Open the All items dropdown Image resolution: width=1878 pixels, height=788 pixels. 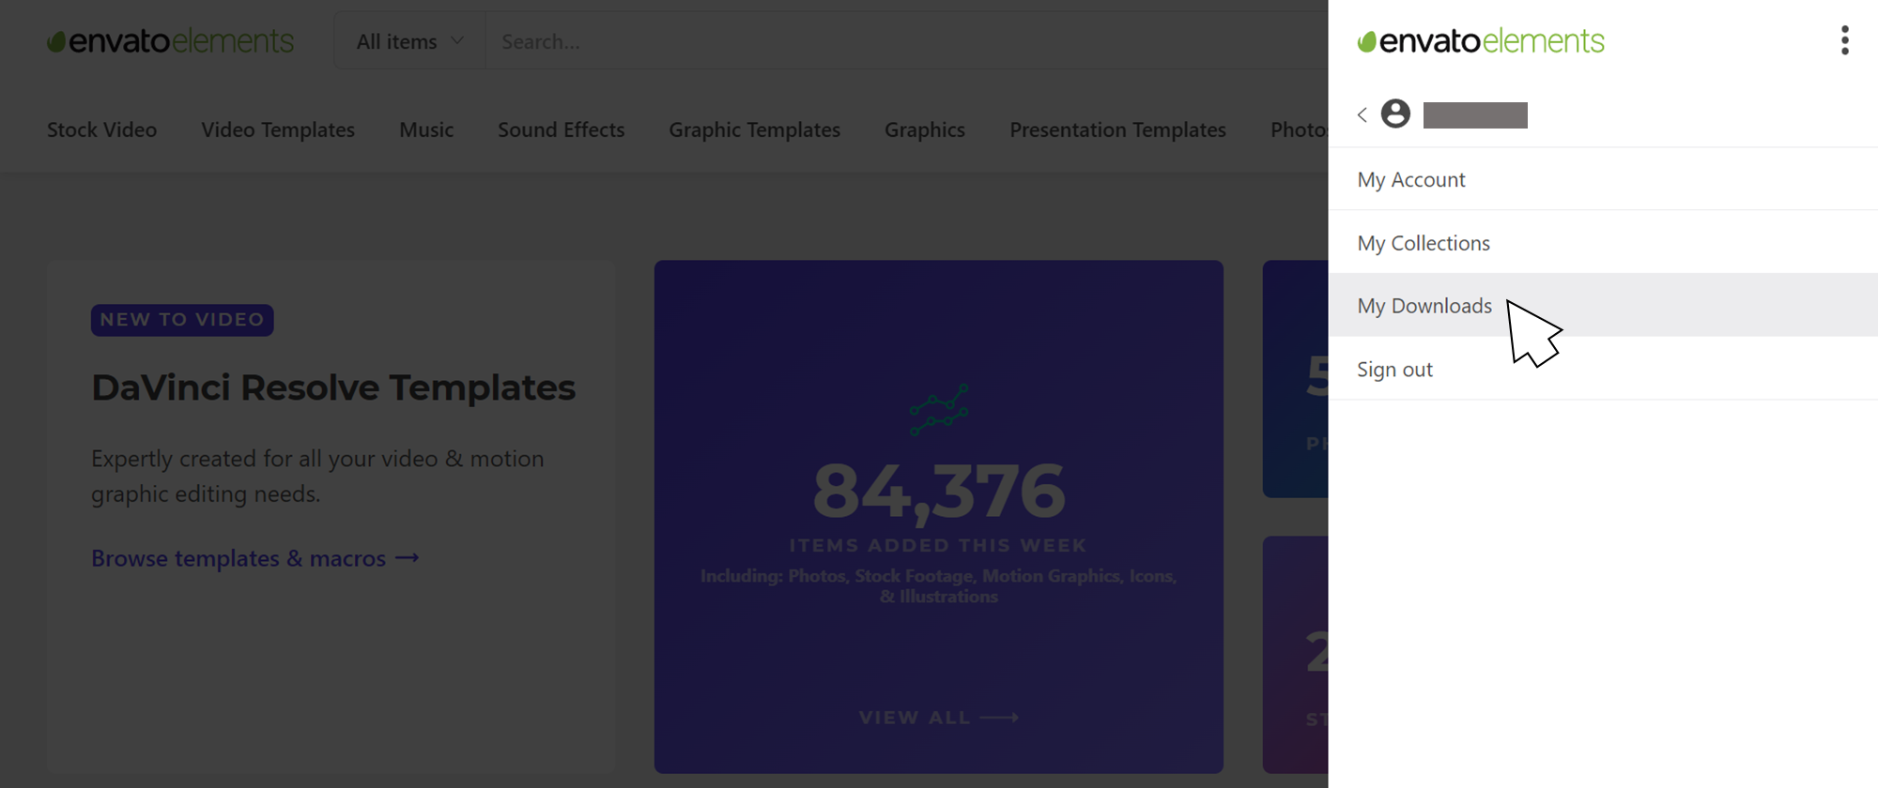click(x=410, y=41)
